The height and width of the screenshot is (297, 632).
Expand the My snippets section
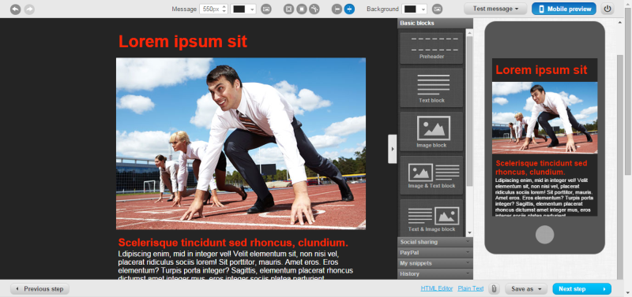435,263
